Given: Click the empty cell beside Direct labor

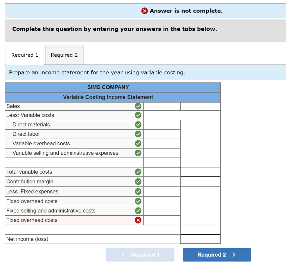Looking at the screenshot, I should point(161,134).
